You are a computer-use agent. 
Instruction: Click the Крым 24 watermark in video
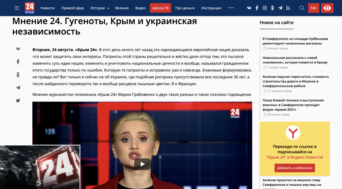click(235, 113)
